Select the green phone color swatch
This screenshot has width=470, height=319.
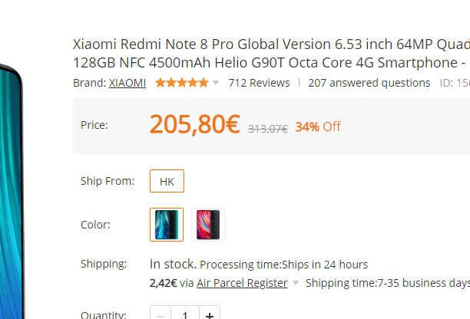[x=167, y=225]
